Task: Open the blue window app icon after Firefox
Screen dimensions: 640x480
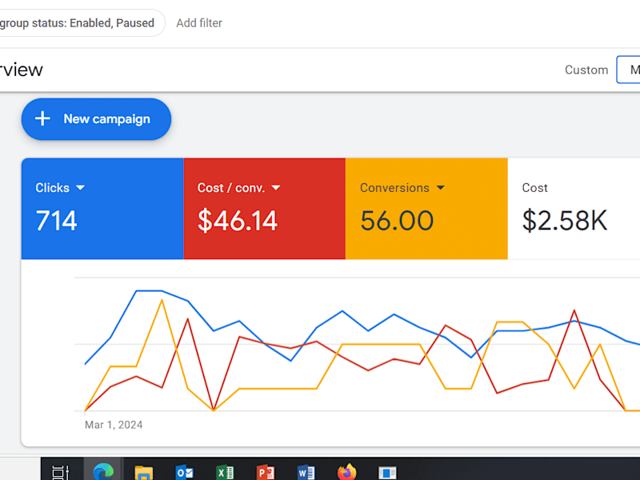Action: [387, 473]
